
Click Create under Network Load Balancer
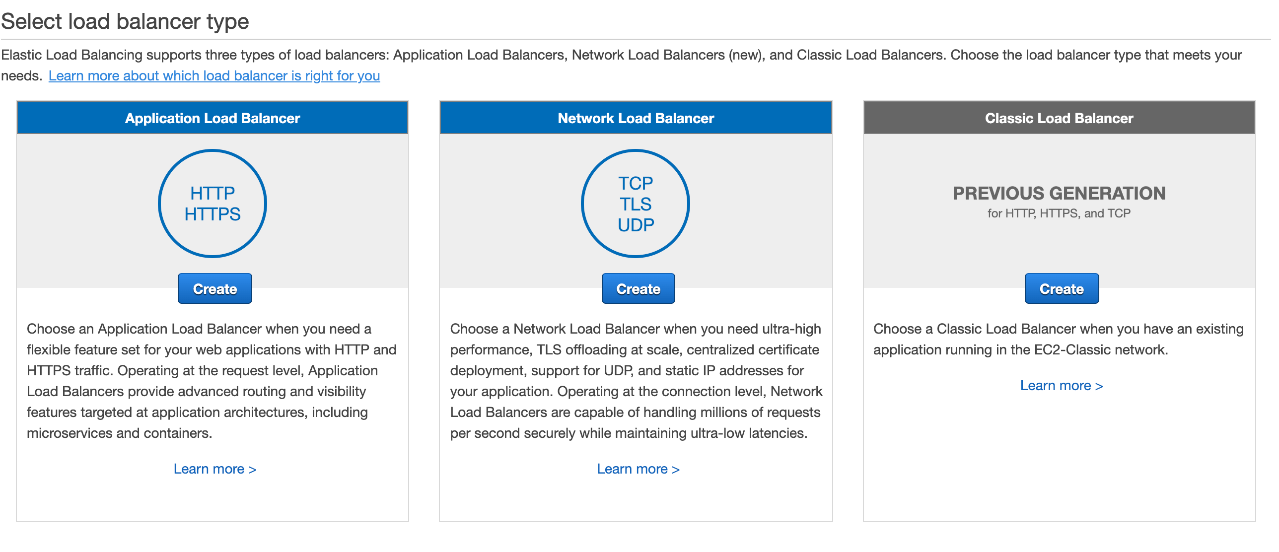638,288
